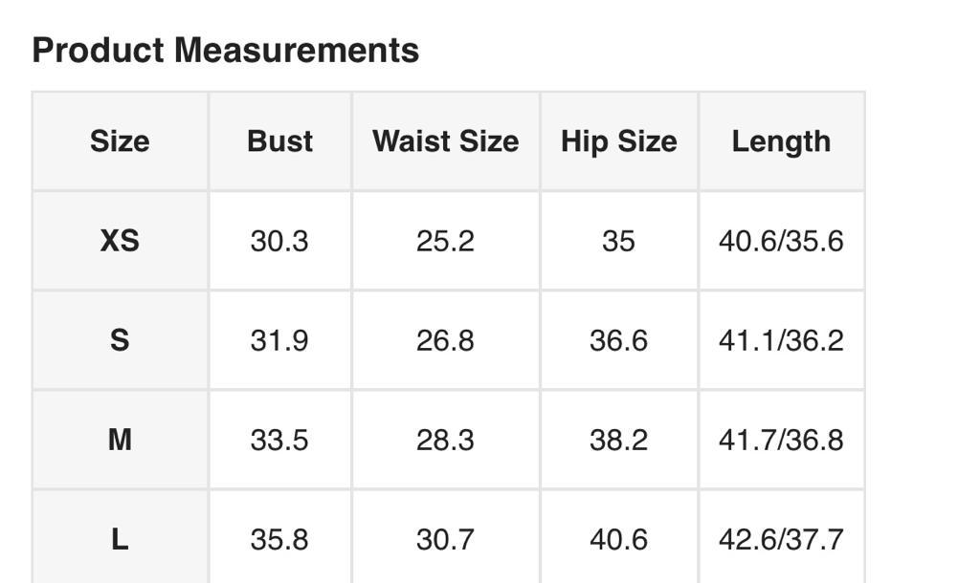Click the L size row label
Viewport: 980px width, 583px height.
click(120, 539)
